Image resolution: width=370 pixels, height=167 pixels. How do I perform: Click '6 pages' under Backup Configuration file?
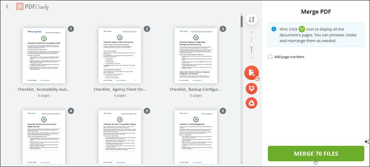click(196, 95)
